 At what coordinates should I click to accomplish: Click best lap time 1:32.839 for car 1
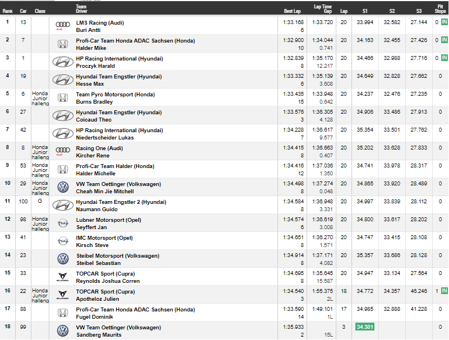point(293,58)
